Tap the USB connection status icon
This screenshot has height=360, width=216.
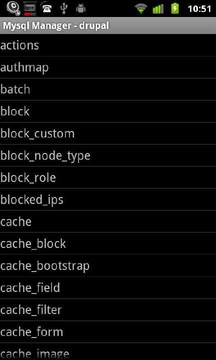coord(64,8)
